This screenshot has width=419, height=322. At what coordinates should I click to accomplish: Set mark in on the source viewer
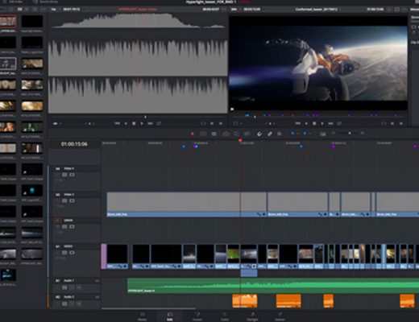point(212,123)
